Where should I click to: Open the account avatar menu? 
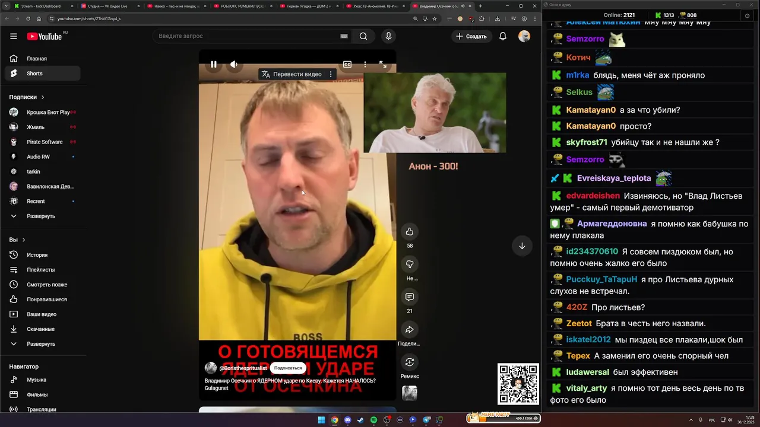[x=524, y=36]
